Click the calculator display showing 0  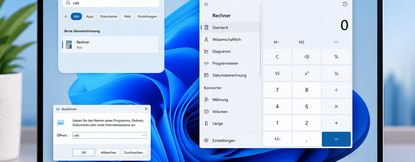click(344, 25)
